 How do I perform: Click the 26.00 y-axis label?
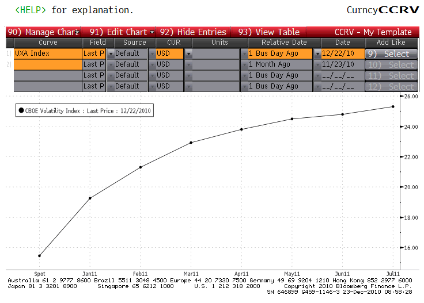pyautogui.click(x=411, y=97)
